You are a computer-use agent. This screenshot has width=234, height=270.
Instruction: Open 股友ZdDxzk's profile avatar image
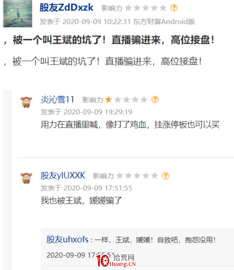click(x=18, y=13)
